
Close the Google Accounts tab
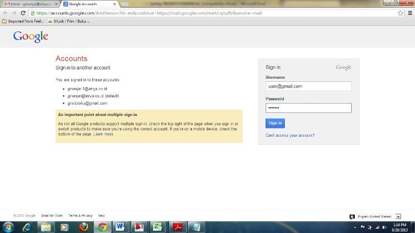114,4
